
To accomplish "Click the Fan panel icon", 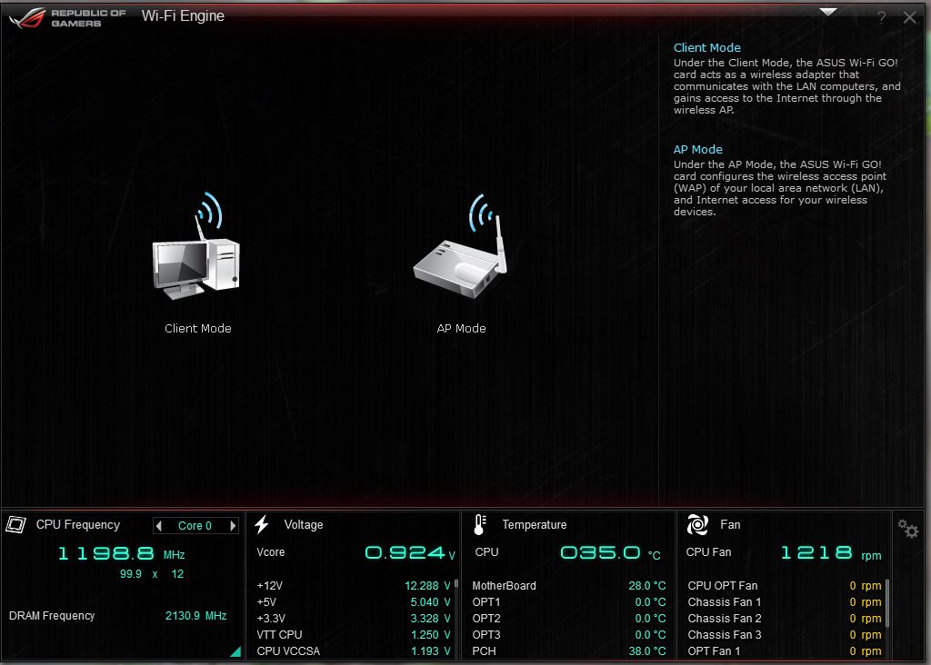I will coord(697,524).
